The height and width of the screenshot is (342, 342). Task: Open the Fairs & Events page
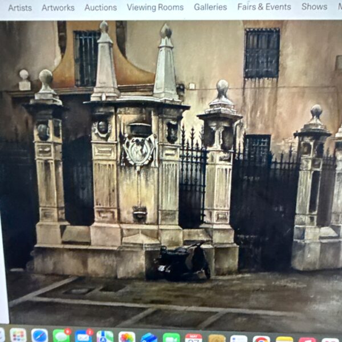tap(264, 7)
